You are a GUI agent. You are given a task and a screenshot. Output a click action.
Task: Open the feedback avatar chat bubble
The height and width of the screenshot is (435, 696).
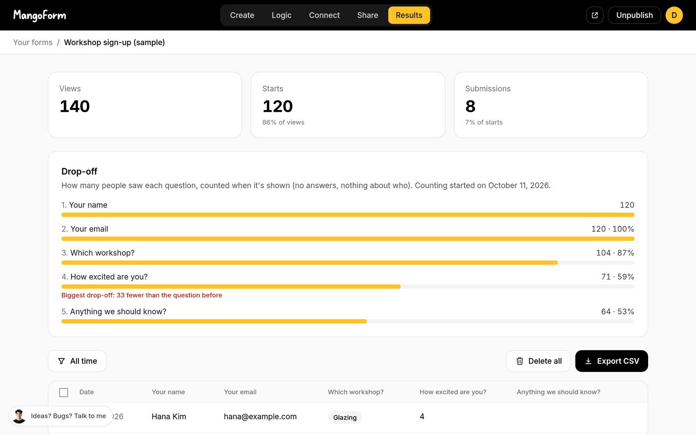coord(61,416)
